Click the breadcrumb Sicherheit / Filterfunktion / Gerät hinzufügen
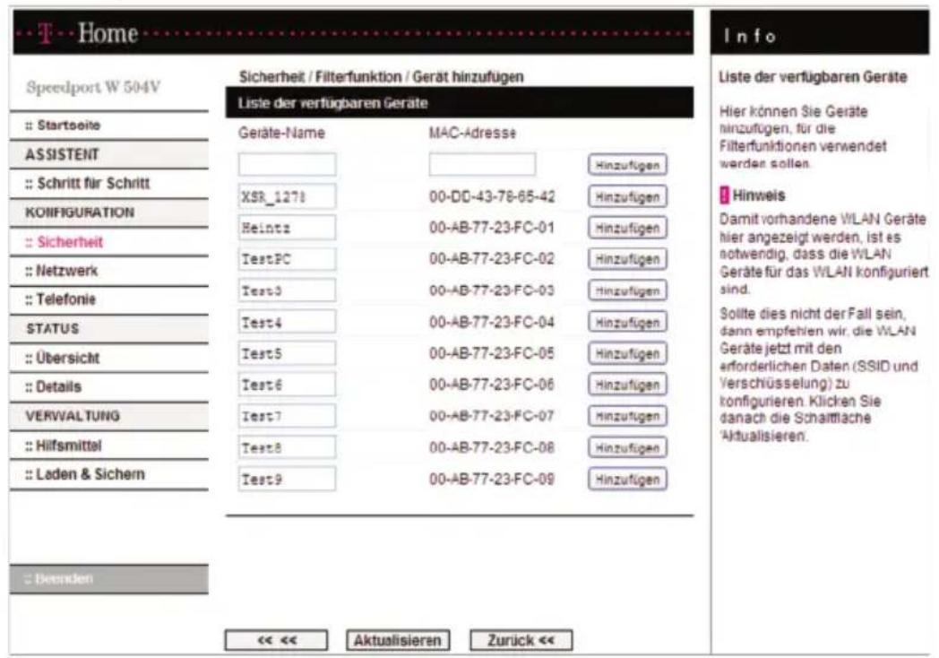This screenshot has width=939, height=658. tap(382, 77)
